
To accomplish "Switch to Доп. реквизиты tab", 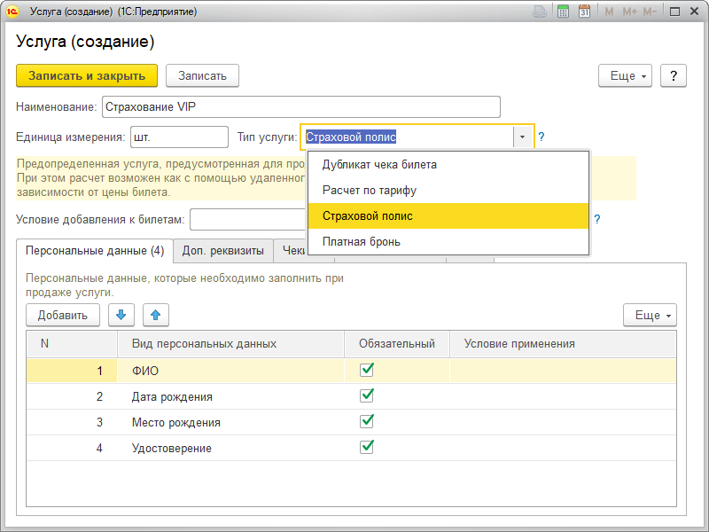I will pos(222,251).
